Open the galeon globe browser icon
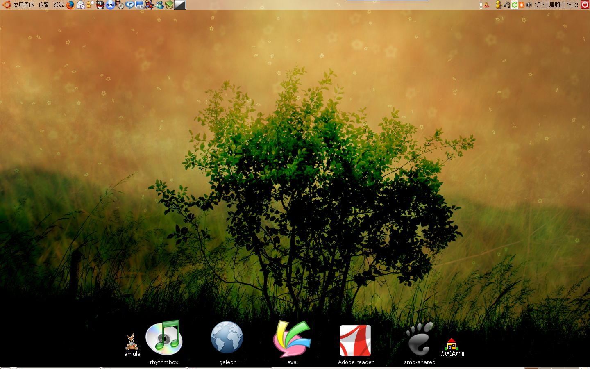Viewport: 590px width, 369px height. click(x=227, y=338)
